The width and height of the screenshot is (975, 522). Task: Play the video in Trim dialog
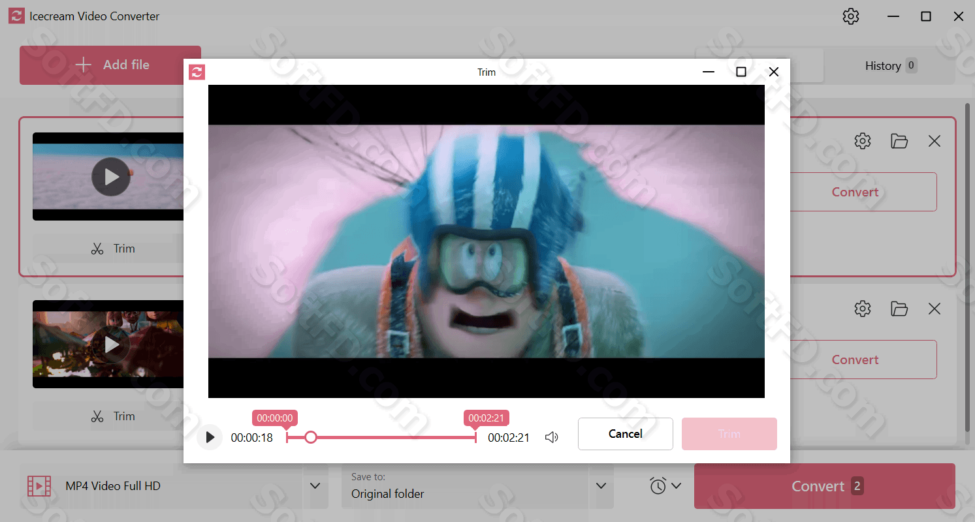(x=210, y=437)
